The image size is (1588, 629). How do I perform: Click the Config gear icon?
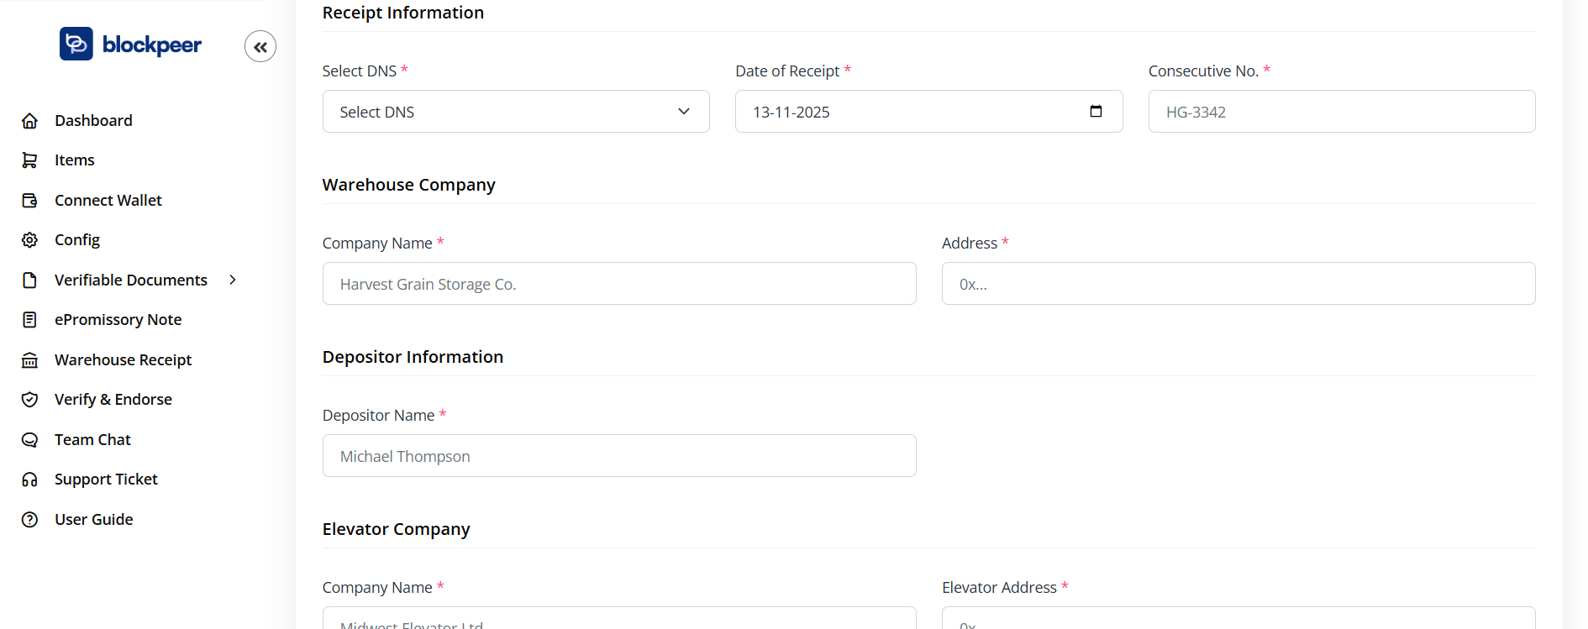[x=30, y=239]
